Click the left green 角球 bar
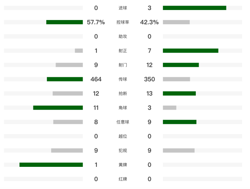 click(x=58, y=108)
